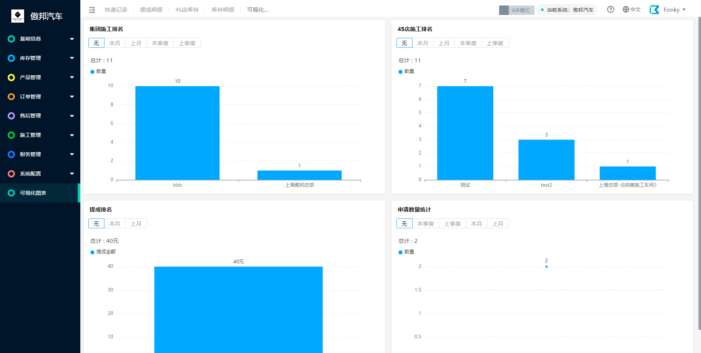Select 上月 filter in 4S店施工排名
Image resolution: width=701 pixels, height=353 pixels.
coord(444,43)
